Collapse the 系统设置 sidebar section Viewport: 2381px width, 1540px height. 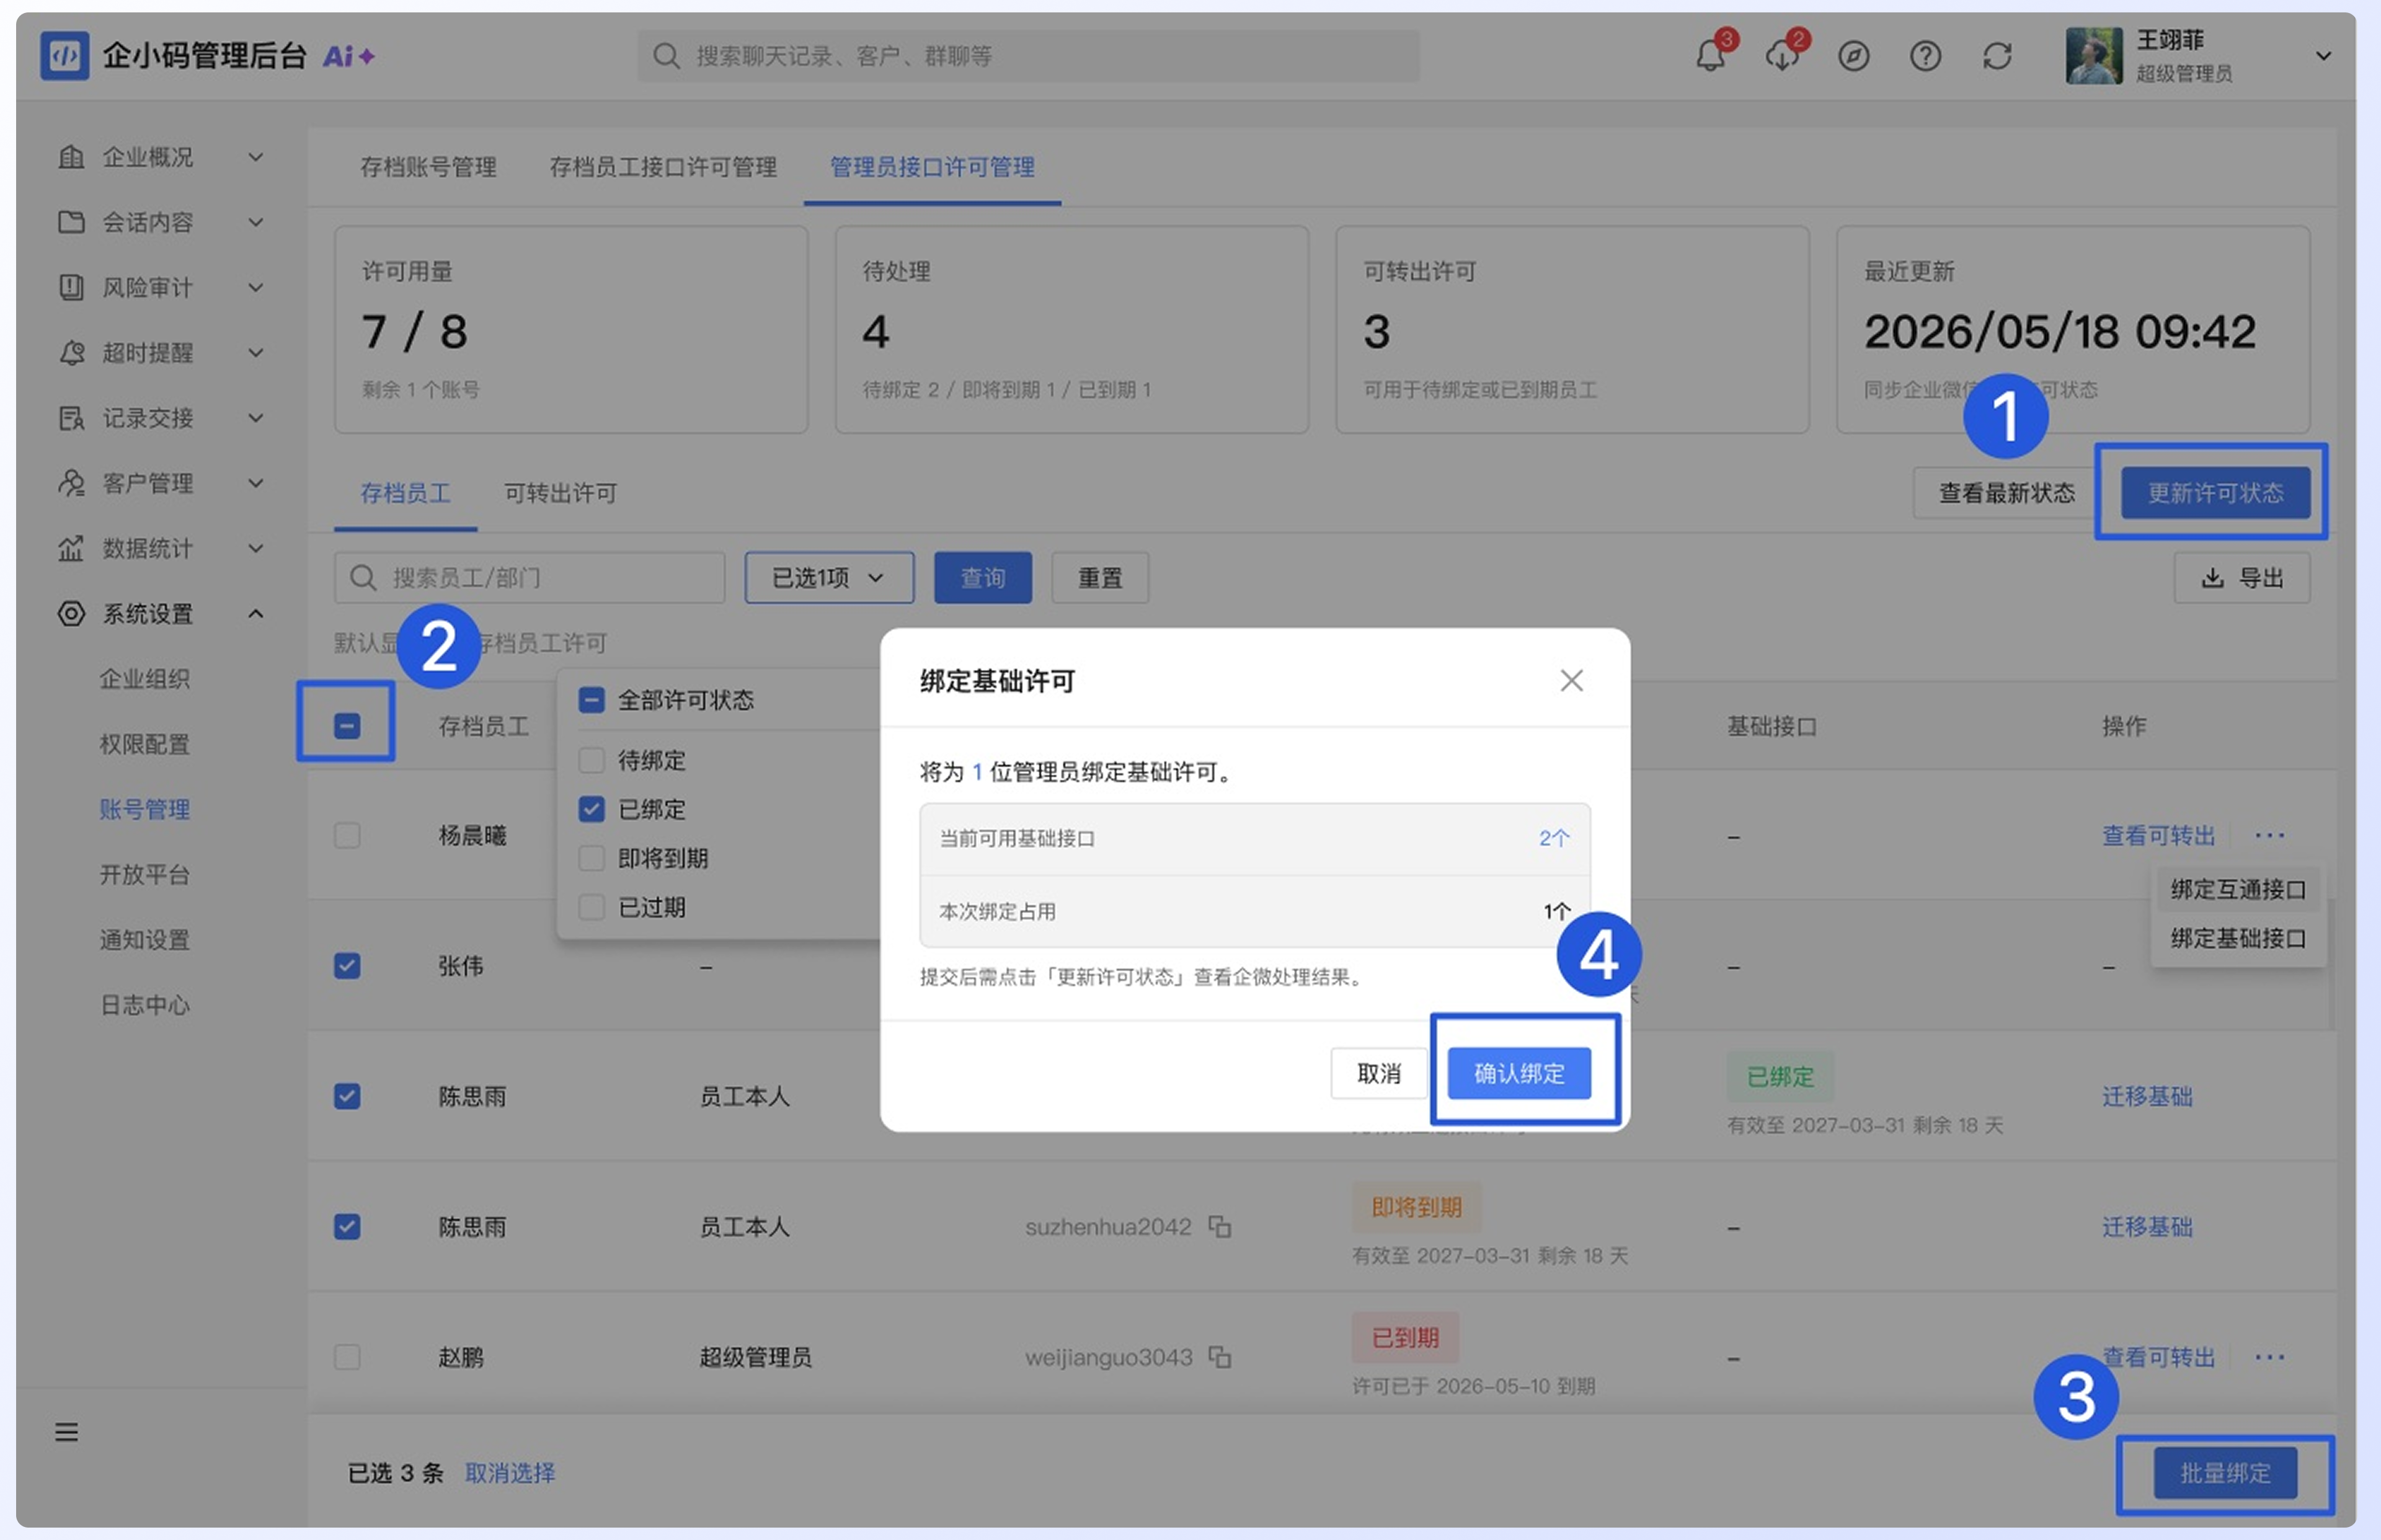point(256,613)
